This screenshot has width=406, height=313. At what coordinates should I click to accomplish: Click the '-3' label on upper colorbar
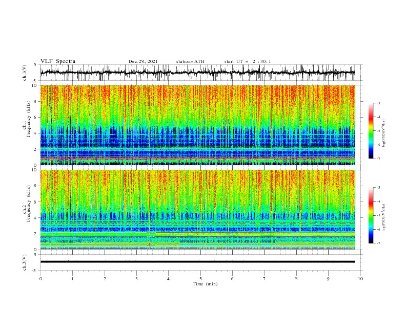pyautogui.click(x=378, y=103)
